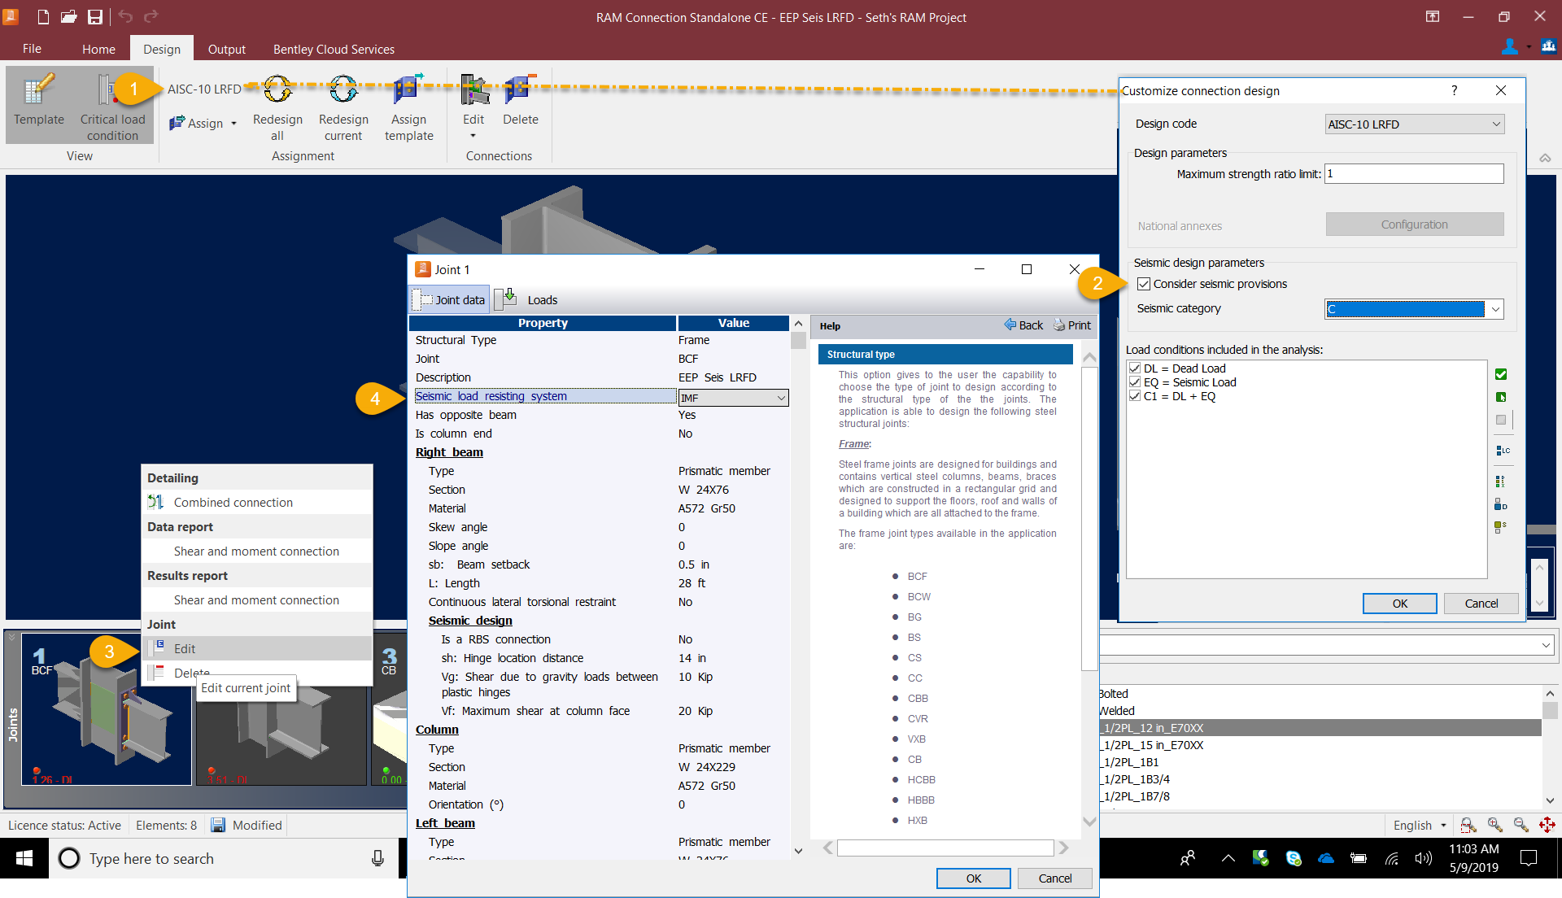
Task: Open Bentley Cloud Services tab
Action: pos(334,49)
